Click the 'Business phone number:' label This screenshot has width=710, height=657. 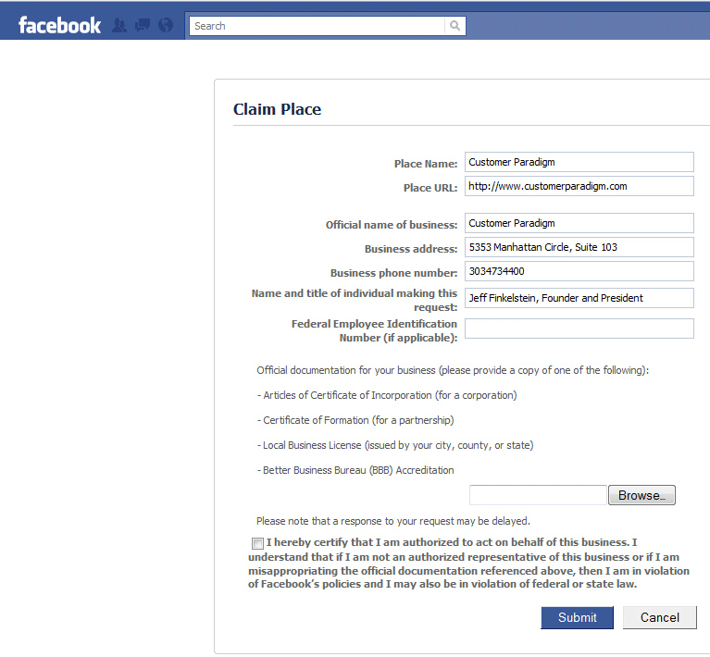tap(394, 273)
